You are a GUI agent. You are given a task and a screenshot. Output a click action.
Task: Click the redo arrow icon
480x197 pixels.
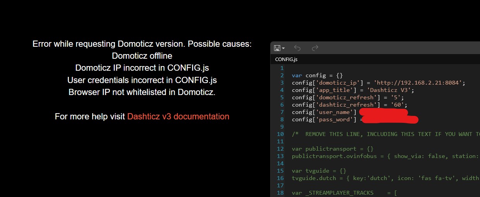315,48
